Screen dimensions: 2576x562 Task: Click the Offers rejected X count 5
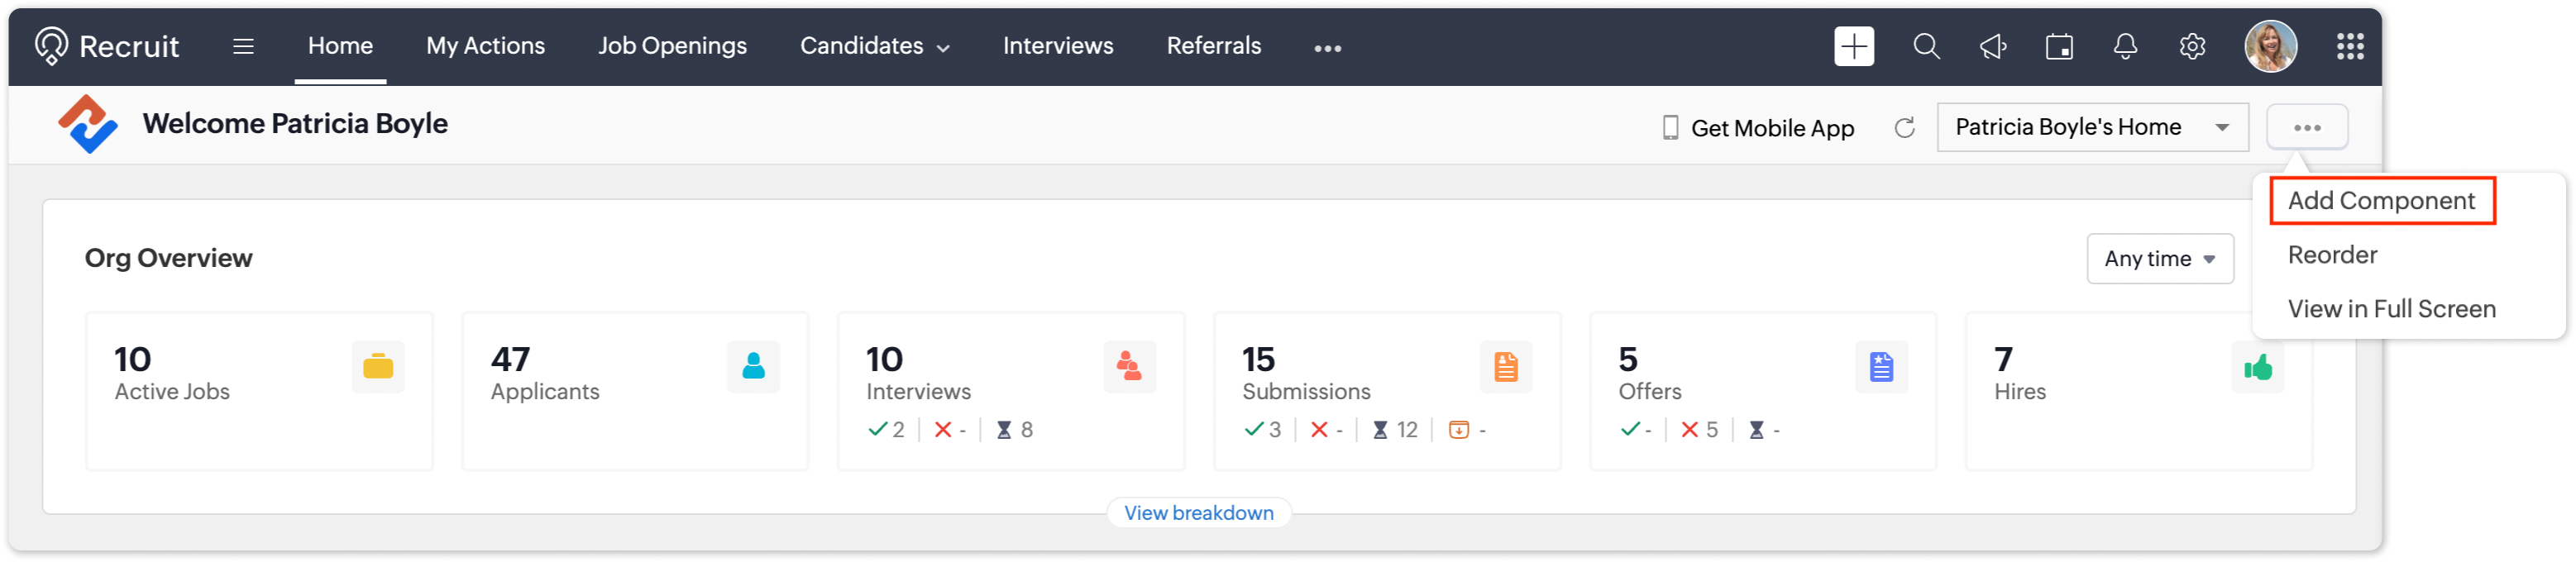(1699, 430)
